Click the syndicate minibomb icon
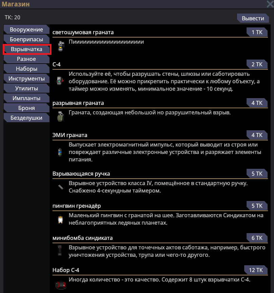274x293 pixels. click(x=60, y=251)
